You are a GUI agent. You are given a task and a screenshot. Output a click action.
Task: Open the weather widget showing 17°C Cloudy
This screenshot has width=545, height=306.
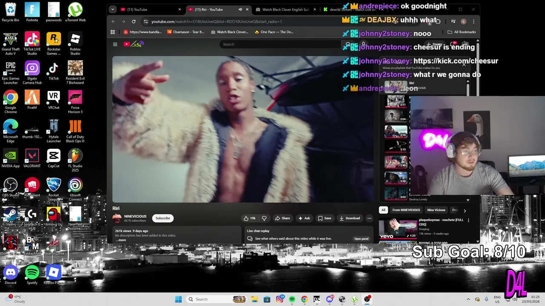point(16,299)
